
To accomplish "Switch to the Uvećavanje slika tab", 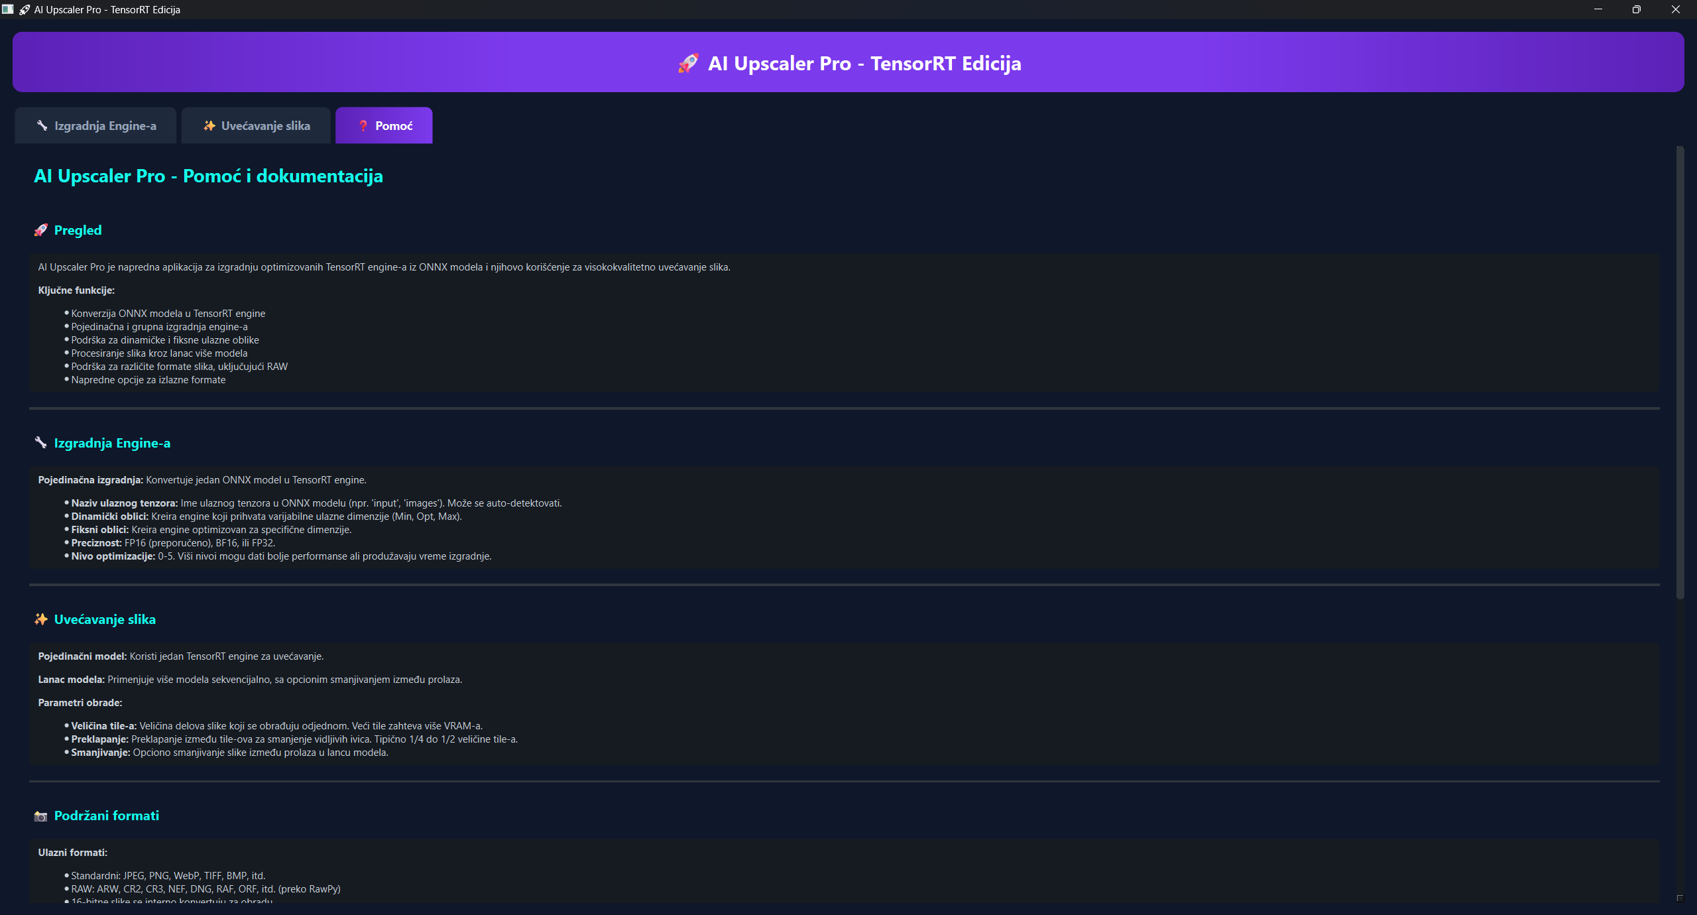I will point(256,125).
